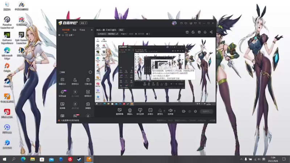
Task: Open the tool with red badge
Action: (75, 116)
